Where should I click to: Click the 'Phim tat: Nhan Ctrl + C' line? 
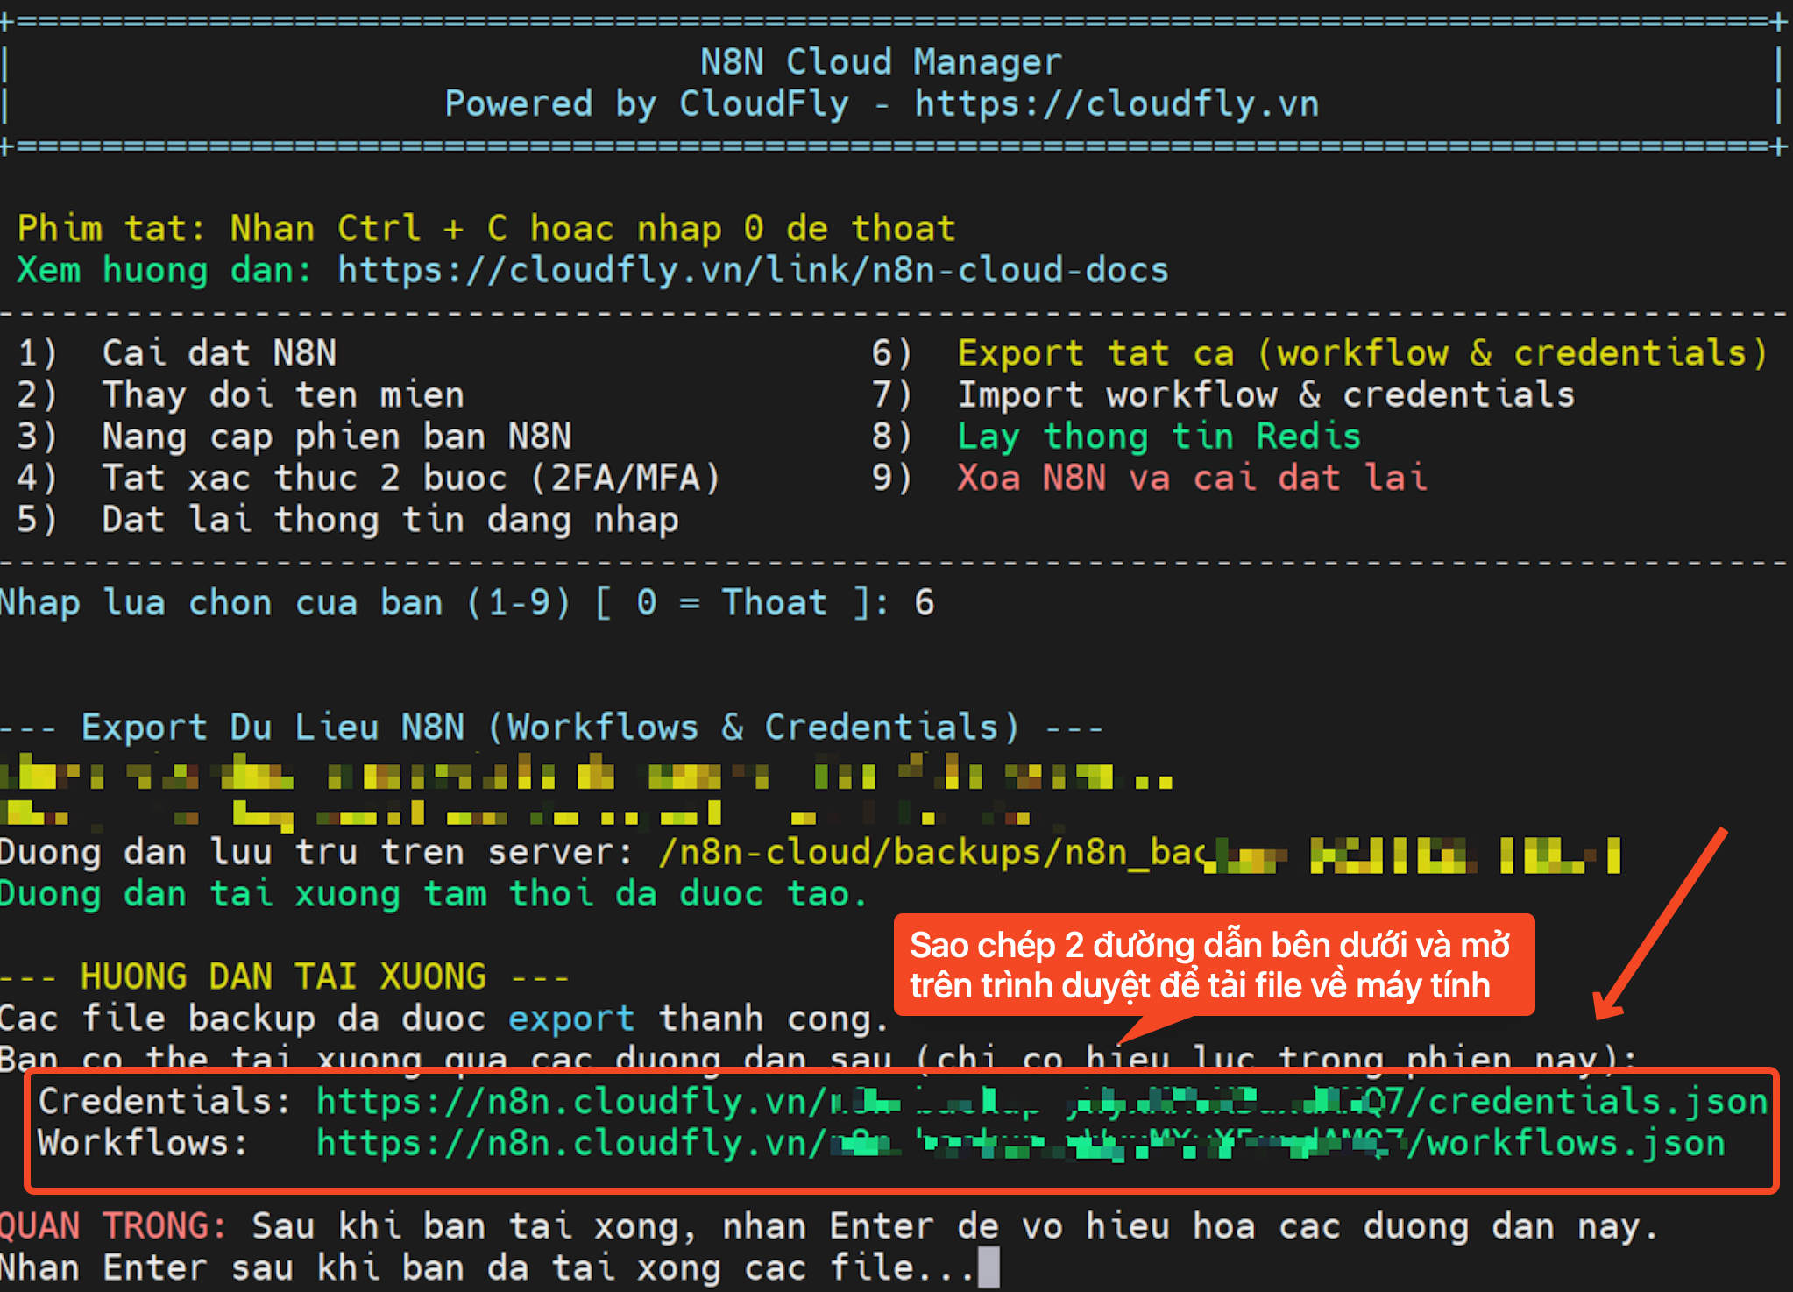[x=486, y=228]
